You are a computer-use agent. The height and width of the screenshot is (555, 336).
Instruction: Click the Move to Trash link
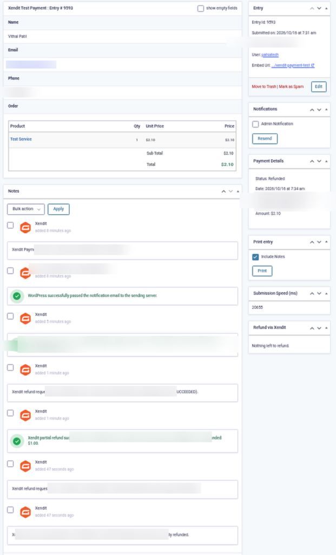tap(263, 87)
